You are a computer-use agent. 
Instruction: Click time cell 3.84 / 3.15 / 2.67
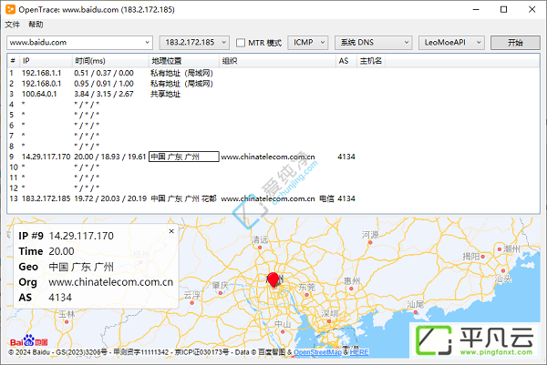[x=104, y=94]
